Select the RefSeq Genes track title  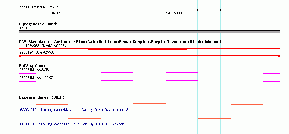33,66
